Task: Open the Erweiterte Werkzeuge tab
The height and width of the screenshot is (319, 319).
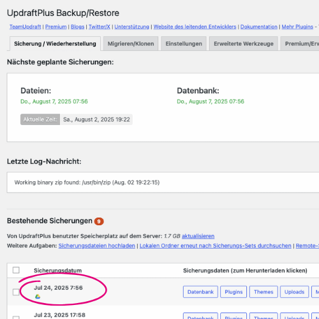Action: [244, 44]
